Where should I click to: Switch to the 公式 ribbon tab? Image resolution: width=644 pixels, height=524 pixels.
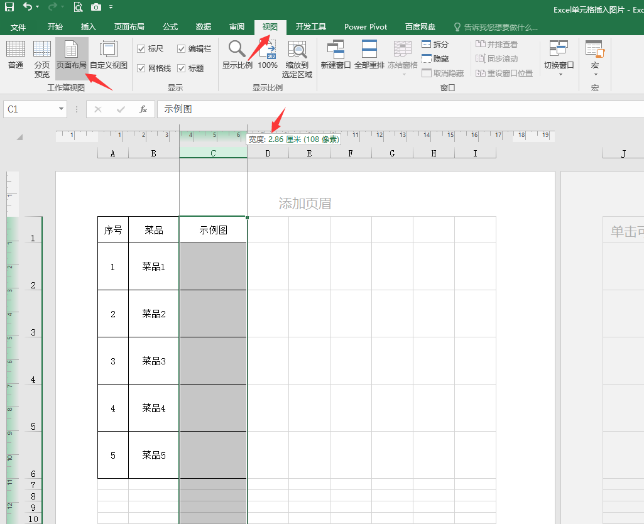tap(170, 27)
